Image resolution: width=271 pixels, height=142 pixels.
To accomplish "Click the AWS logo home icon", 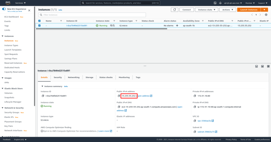I will pos(8,3).
